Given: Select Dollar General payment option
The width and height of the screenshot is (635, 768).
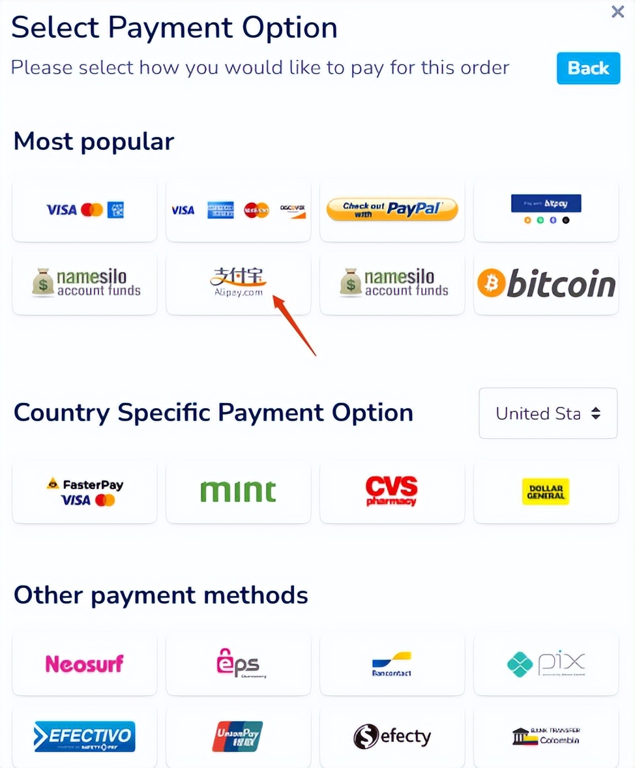Looking at the screenshot, I should pos(546,492).
